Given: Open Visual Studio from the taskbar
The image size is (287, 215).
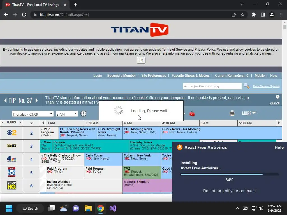Looking at the screenshot, I should 113,208.
